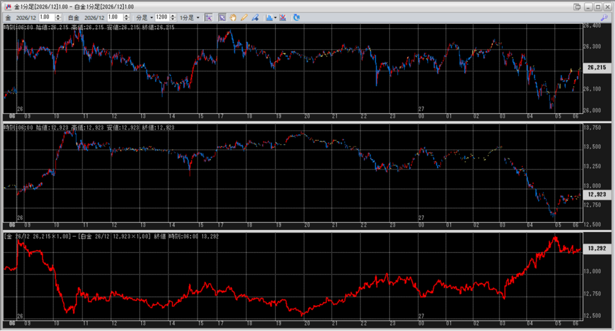Click the chart icon with red X
The height and width of the screenshot is (331, 615).
tap(283, 17)
